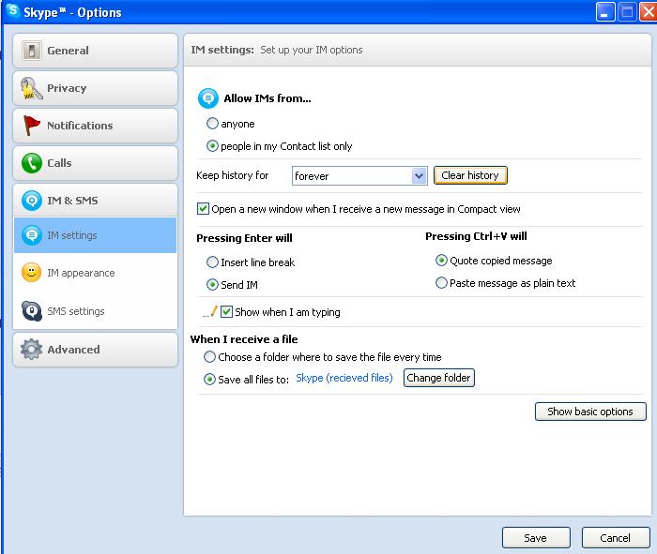Image resolution: width=657 pixels, height=554 pixels.
Task: Open the IM appearance sub-item
Action: (95, 273)
